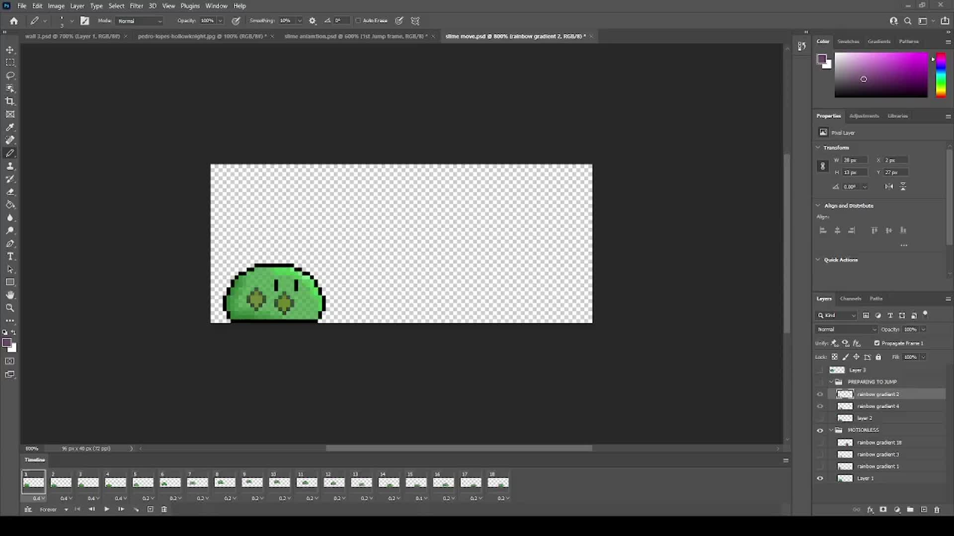Viewport: 954px width, 536px height.
Task: Select the Pencil tool
Action: click(x=10, y=152)
